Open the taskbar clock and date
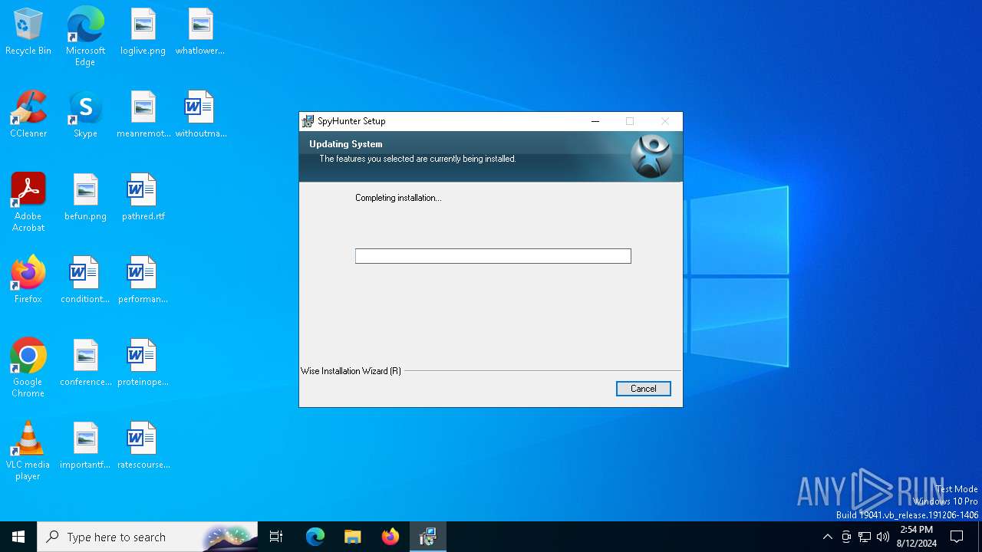Screen dimensions: 982x552 (x=917, y=537)
